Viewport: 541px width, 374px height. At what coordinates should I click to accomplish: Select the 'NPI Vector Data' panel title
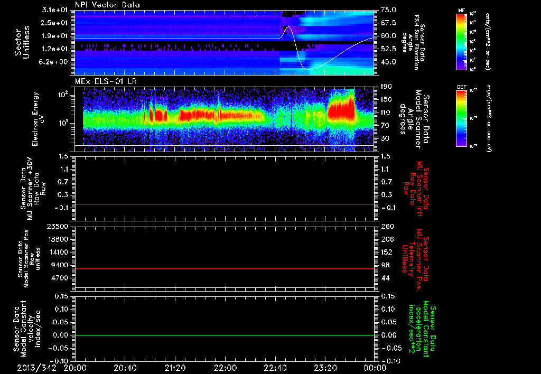pos(107,5)
